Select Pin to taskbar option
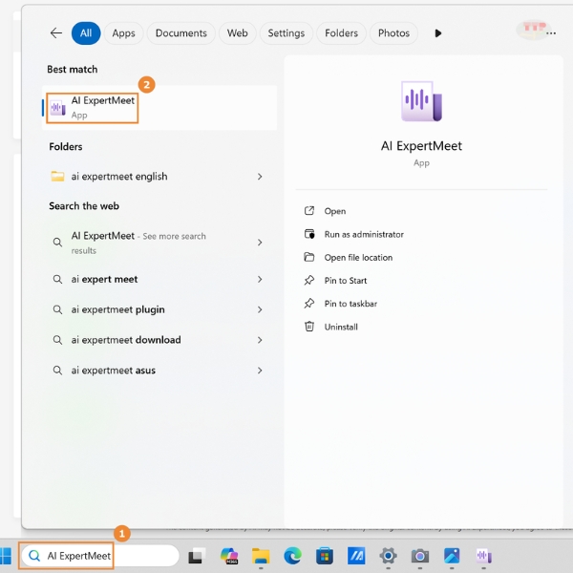The height and width of the screenshot is (573, 573). point(350,304)
